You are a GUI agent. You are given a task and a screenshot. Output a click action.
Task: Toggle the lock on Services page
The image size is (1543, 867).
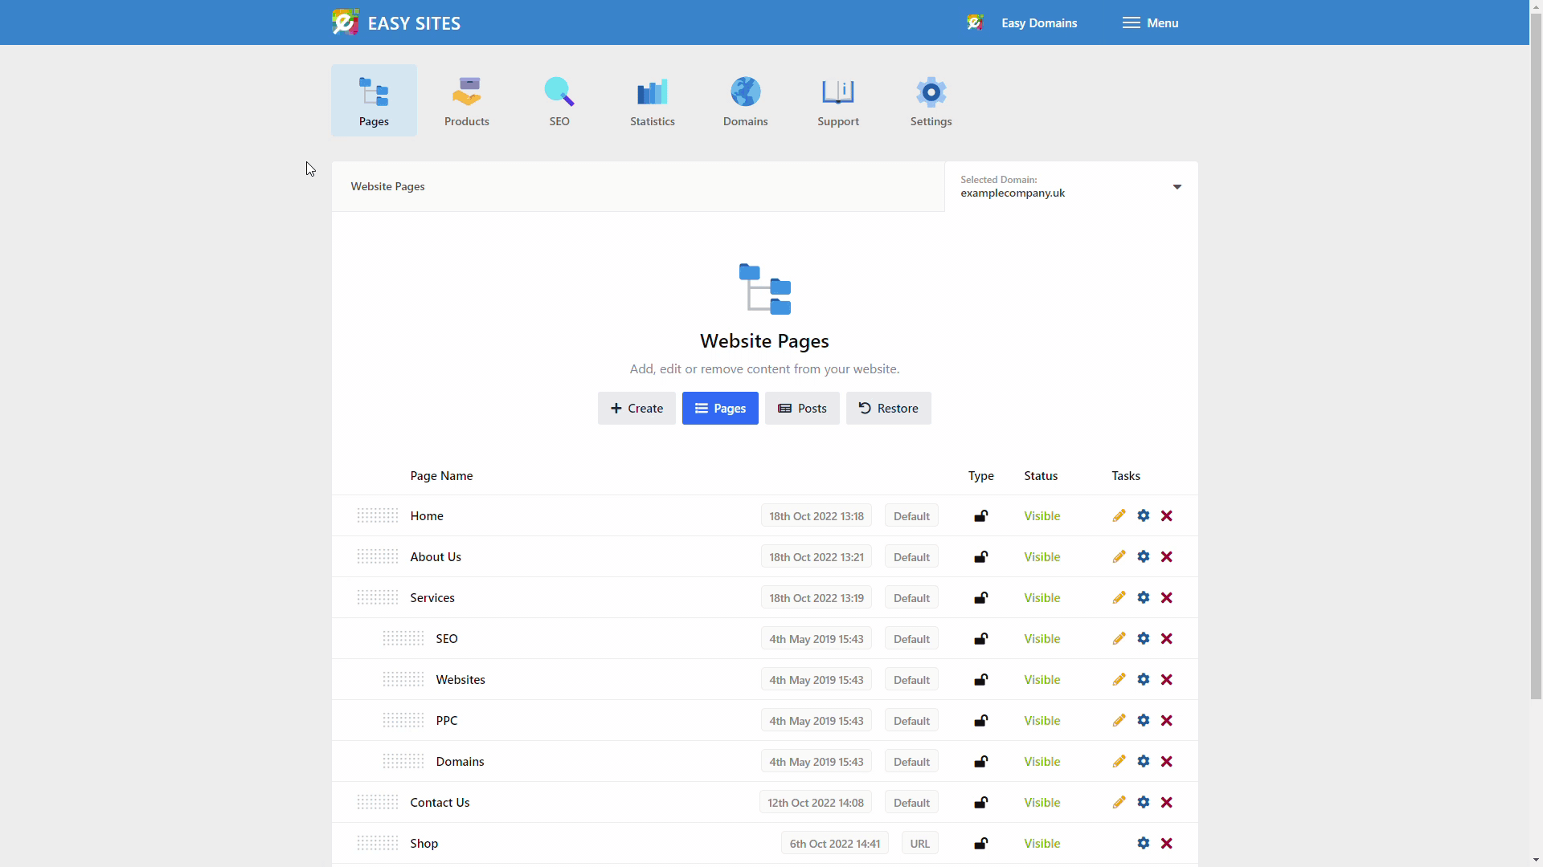(980, 597)
